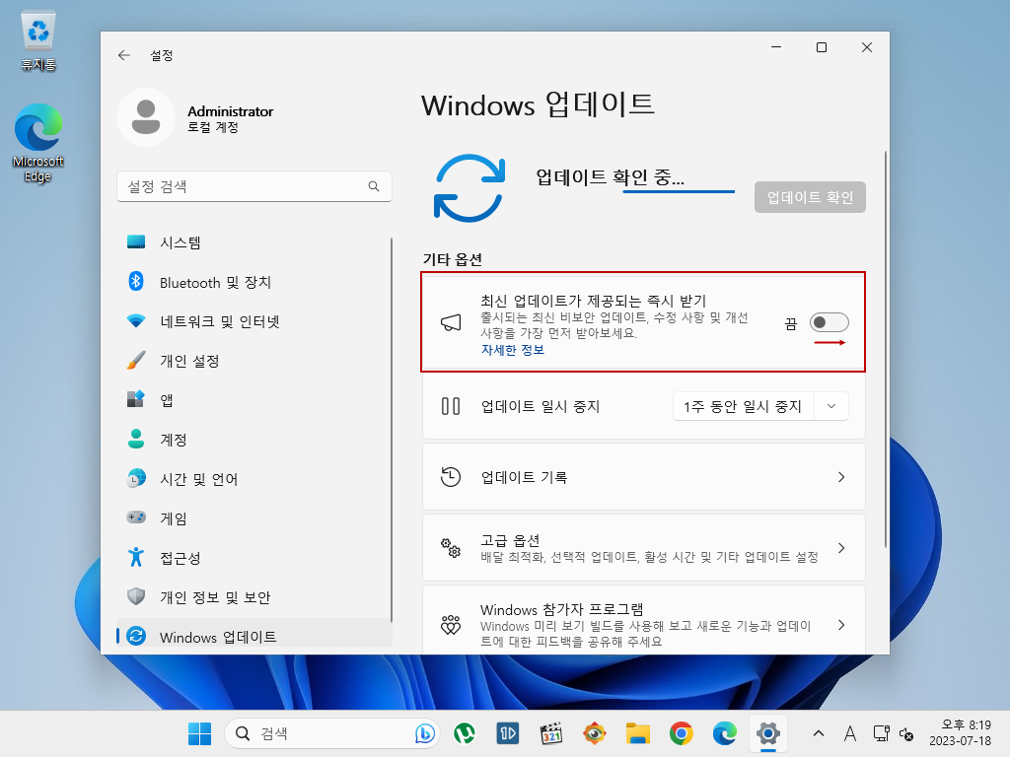The image size is (1010, 757).
Task: Click the 시간 및 언어 globe clock icon
Action: (136, 478)
